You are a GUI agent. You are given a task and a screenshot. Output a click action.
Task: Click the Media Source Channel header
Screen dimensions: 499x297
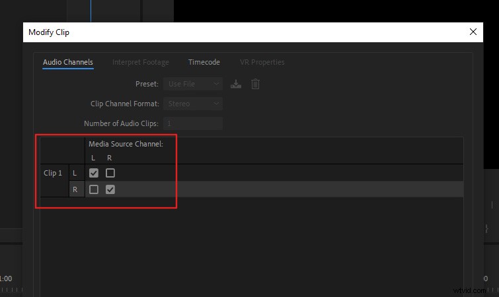point(126,144)
